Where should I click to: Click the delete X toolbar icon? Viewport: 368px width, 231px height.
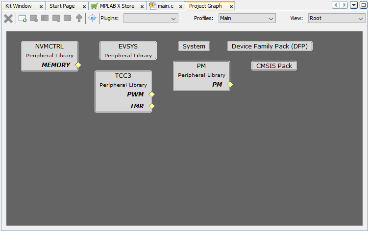click(8, 18)
